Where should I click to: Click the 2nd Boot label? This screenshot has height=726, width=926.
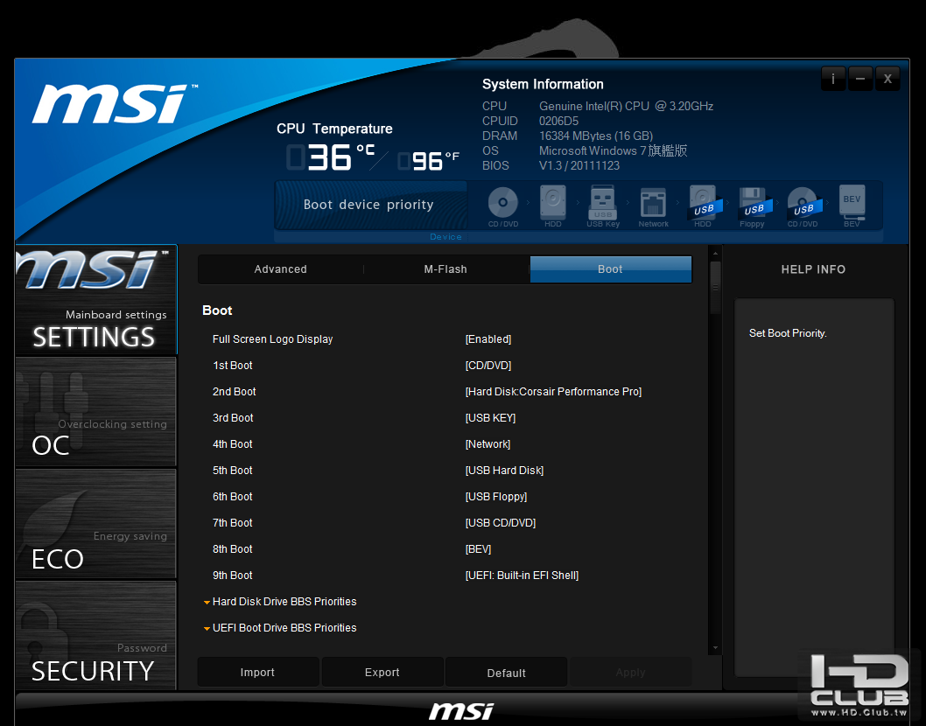tap(234, 391)
